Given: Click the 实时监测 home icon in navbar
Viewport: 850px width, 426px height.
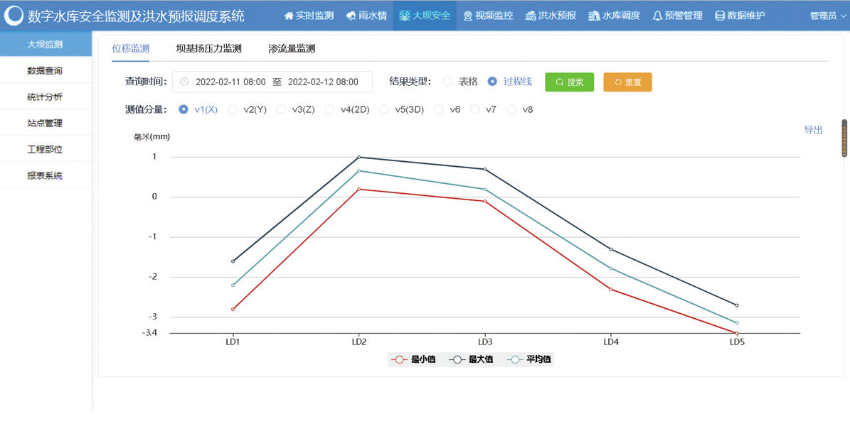Looking at the screenshot, I should pos(289,16).
